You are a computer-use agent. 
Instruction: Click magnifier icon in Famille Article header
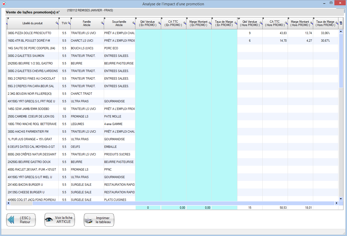pyautogui.click(x=102, y=23)
